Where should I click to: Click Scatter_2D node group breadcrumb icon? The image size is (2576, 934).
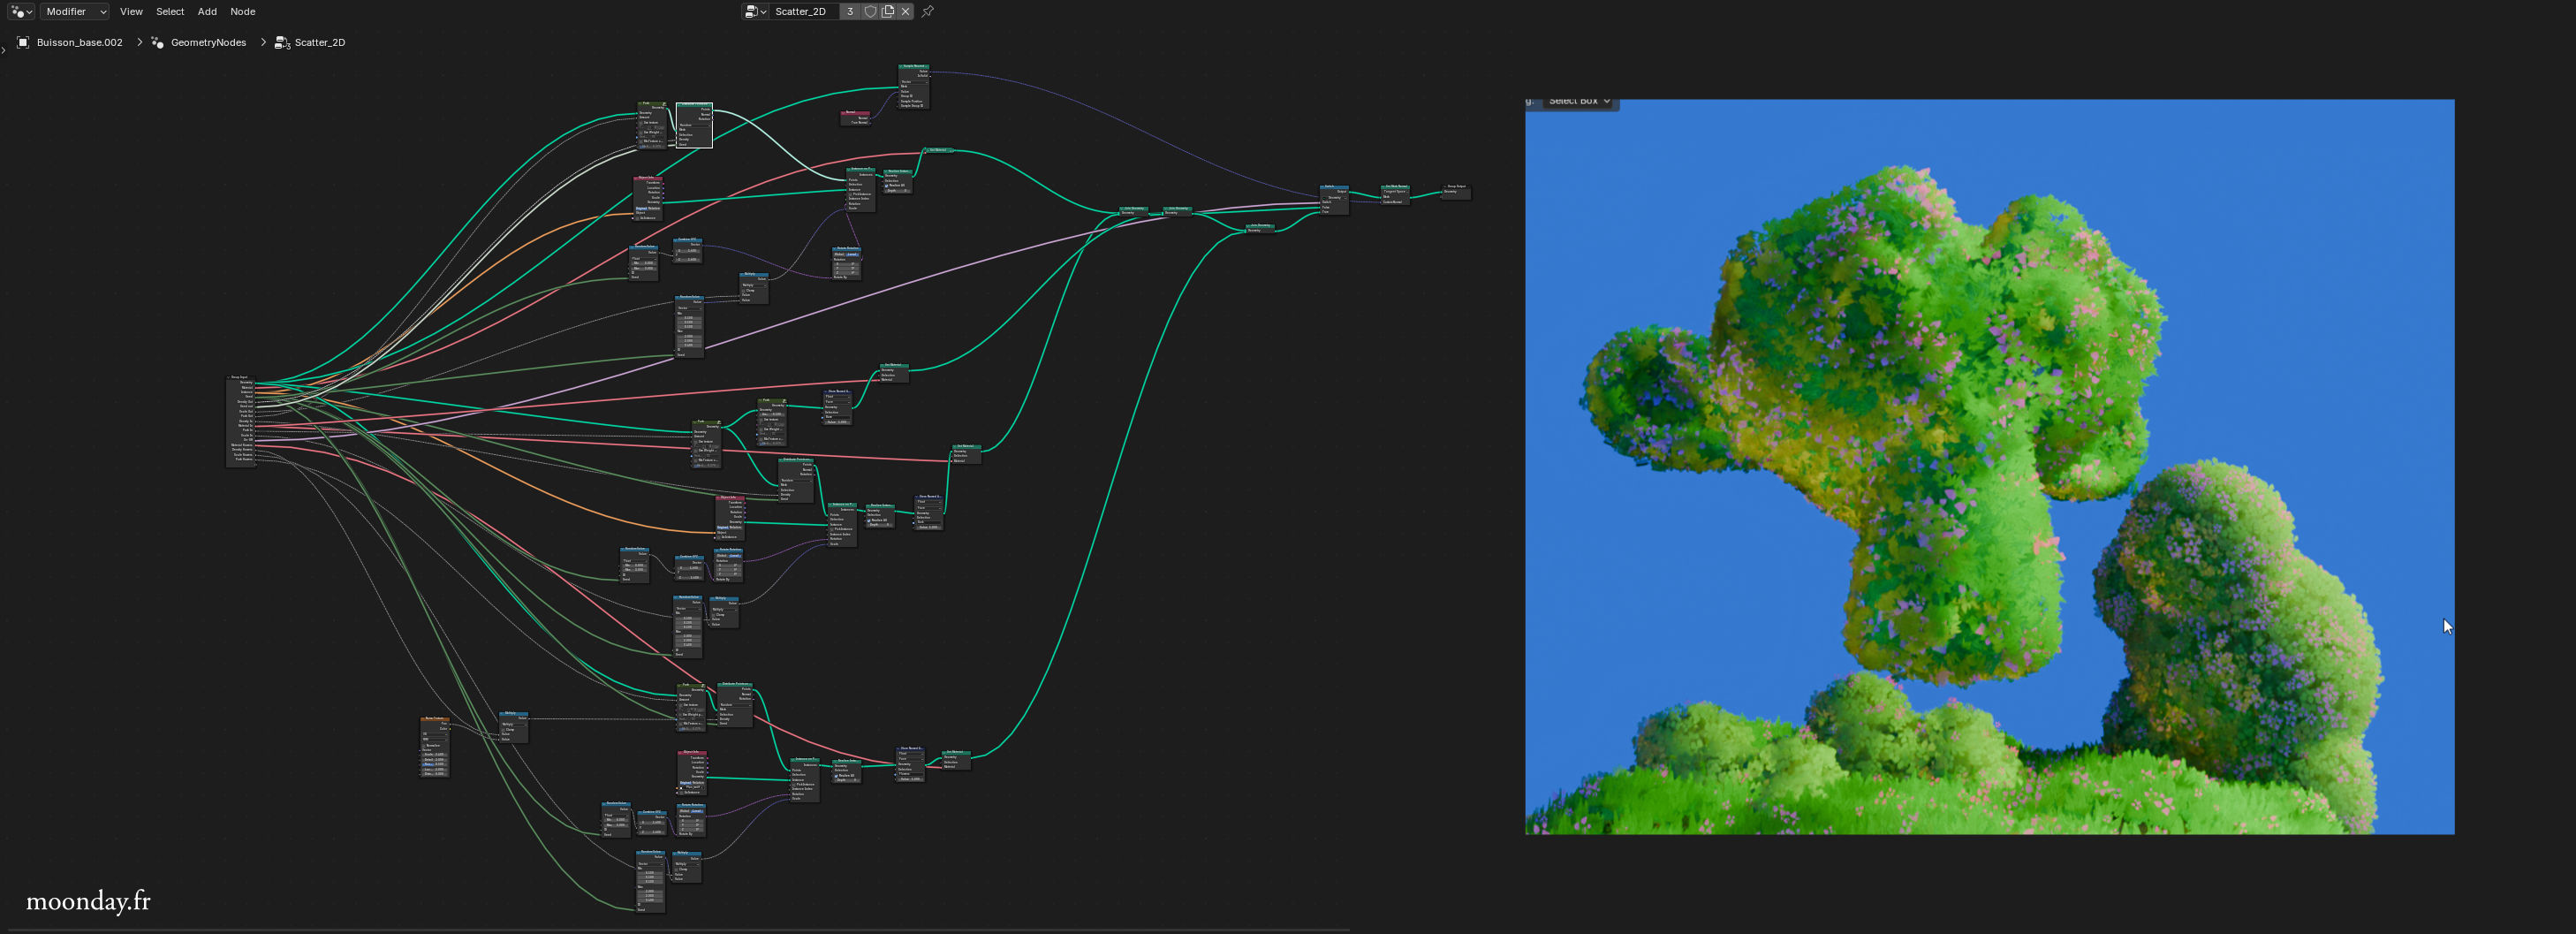pyautogui.click(x=282, y=42)
